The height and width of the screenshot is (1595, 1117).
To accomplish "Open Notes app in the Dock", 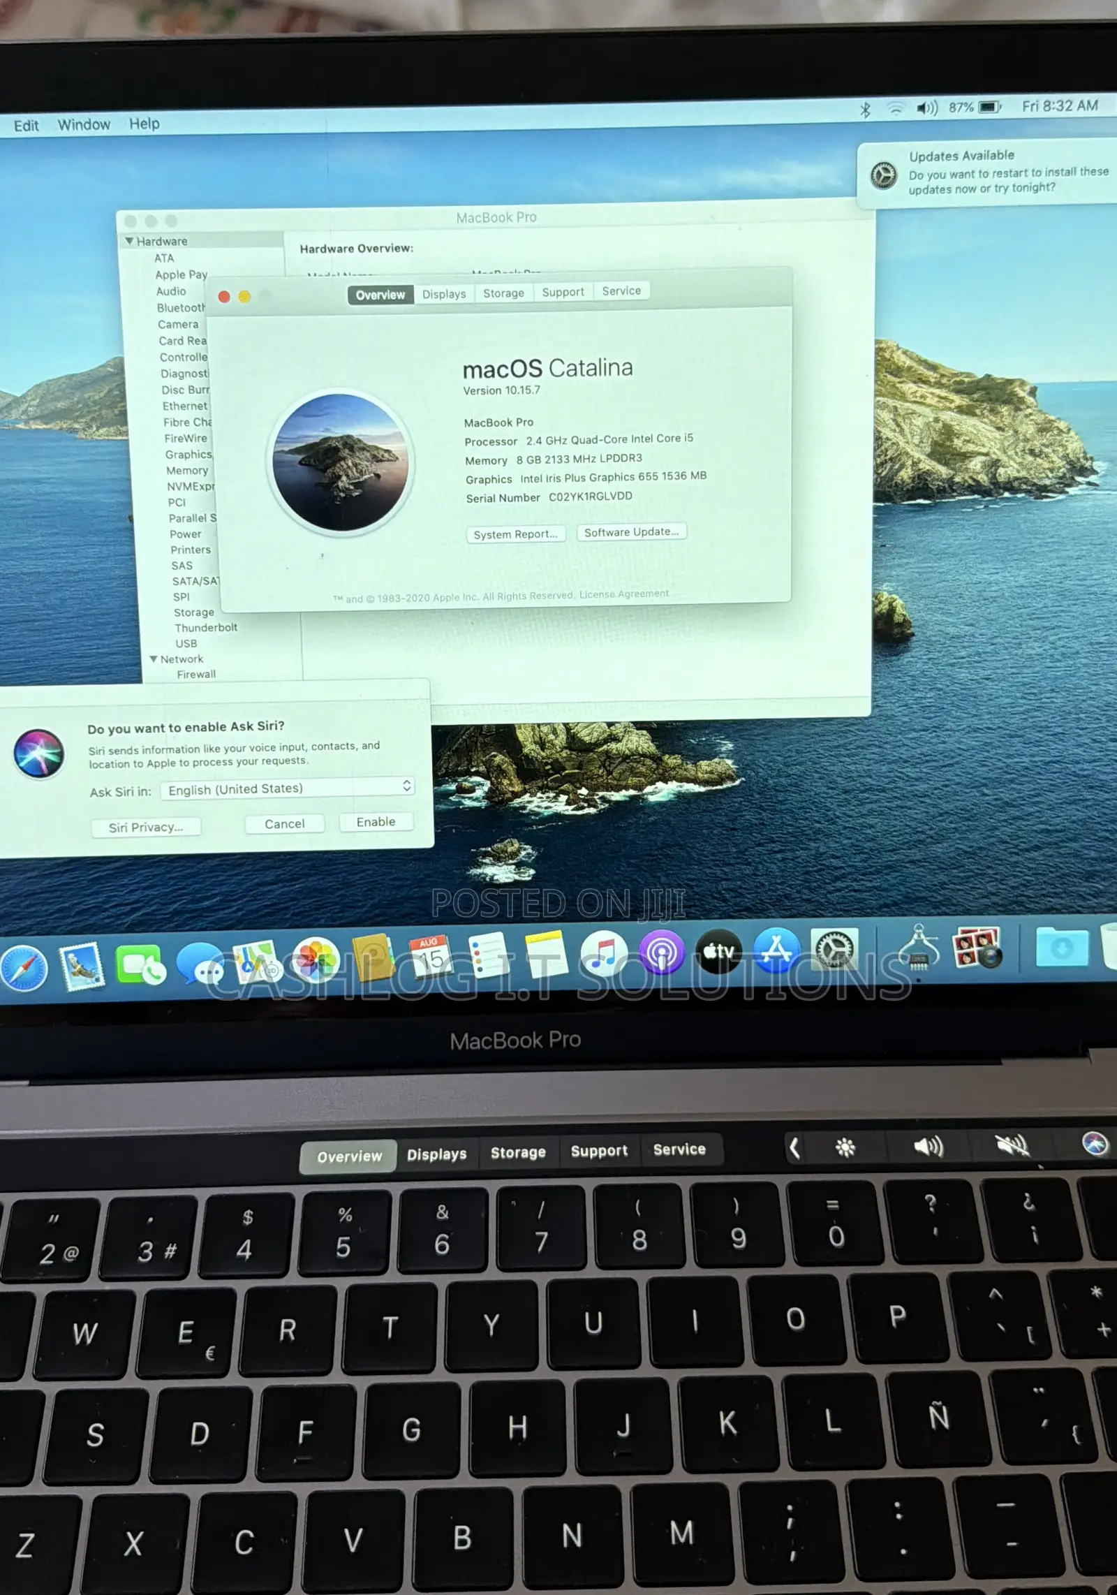I will pyautogui.click(x=546, y=953).
